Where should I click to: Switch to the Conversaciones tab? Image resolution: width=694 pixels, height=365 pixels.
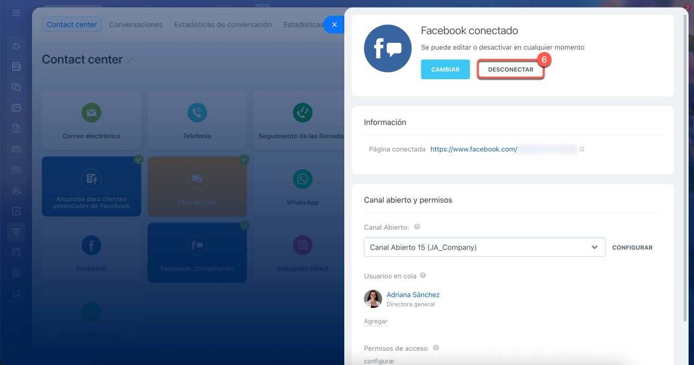tap(136, 24)
